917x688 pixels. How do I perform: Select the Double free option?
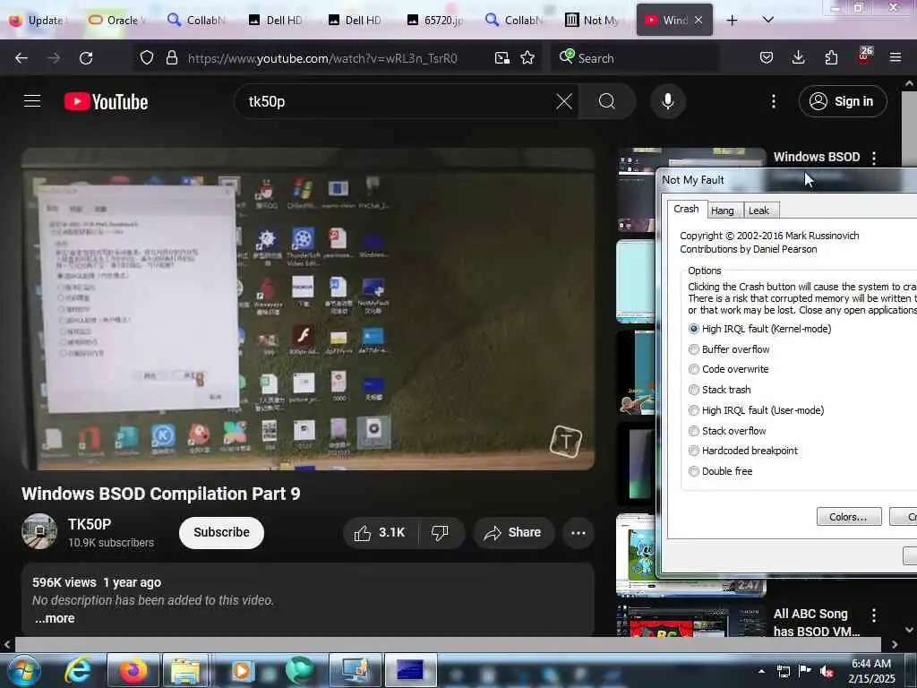720,471
